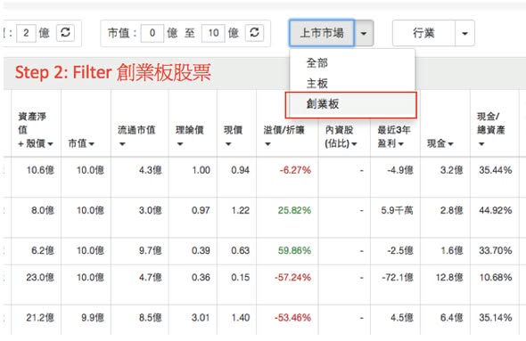Select 全部 from the market menu
Viewport: 526px width, 341px height.
[x=352, y=62]
